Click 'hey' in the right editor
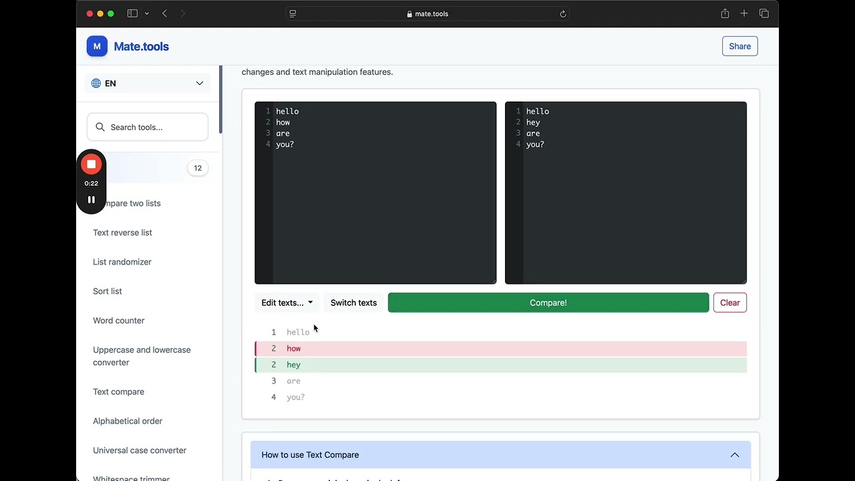 click(533, 122)
